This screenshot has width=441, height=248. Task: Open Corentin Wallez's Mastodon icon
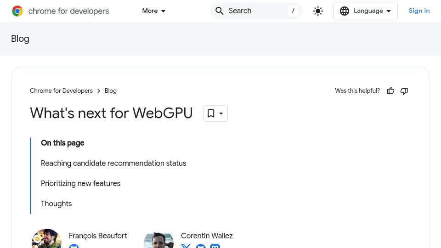(215, 246)
